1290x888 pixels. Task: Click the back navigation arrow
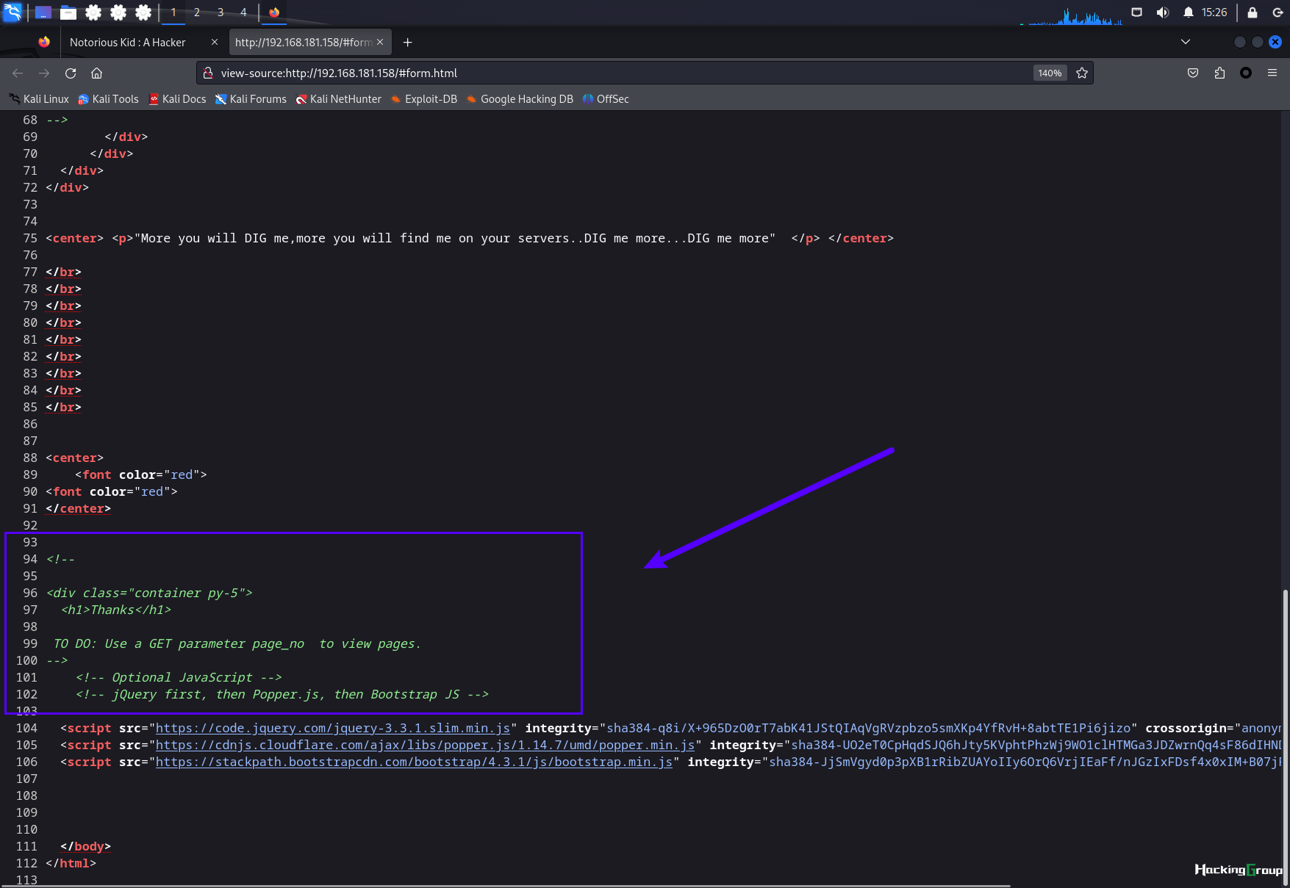tap(18, 73)
